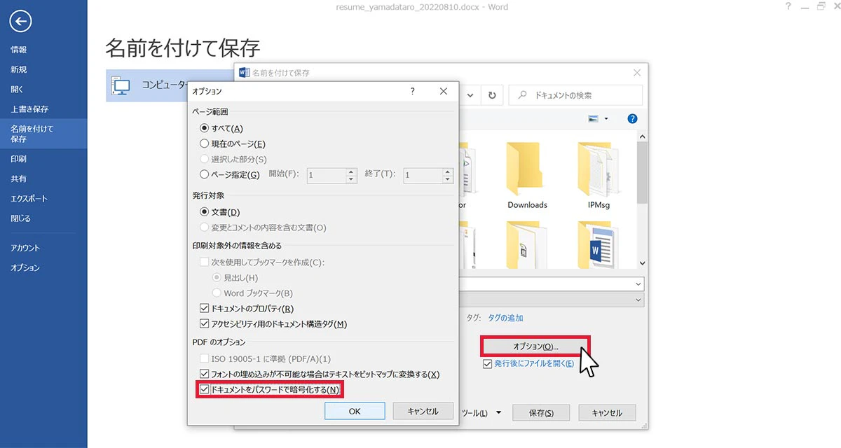Viewport: 841px width, 448px height.
Task: Select 名前を付けて保存 in the sidebar
Action: pyautogui.click(x=43, y=134)
